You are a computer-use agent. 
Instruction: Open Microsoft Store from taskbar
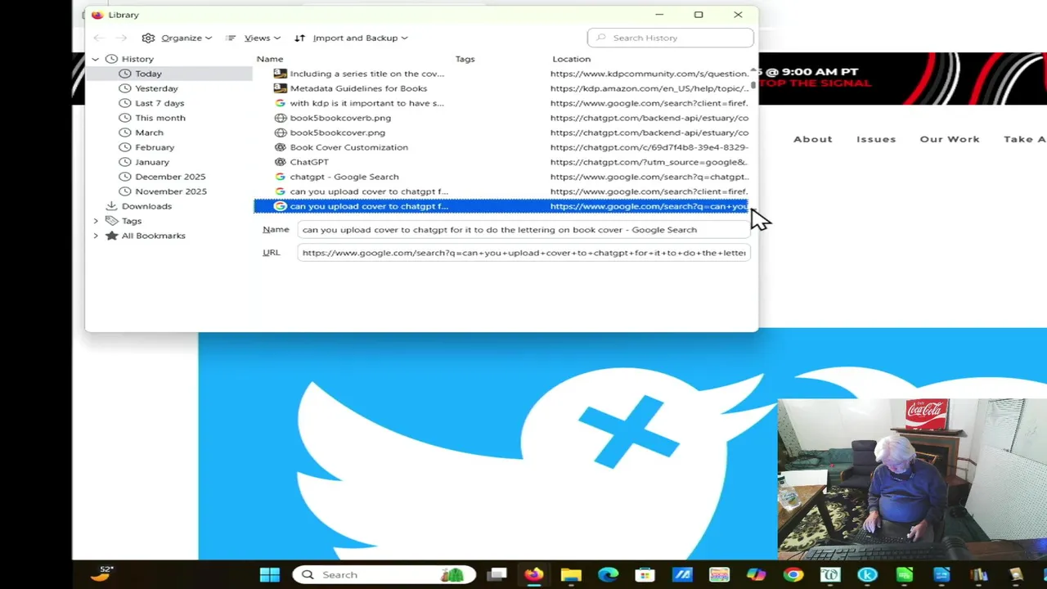tap(645, 574)
